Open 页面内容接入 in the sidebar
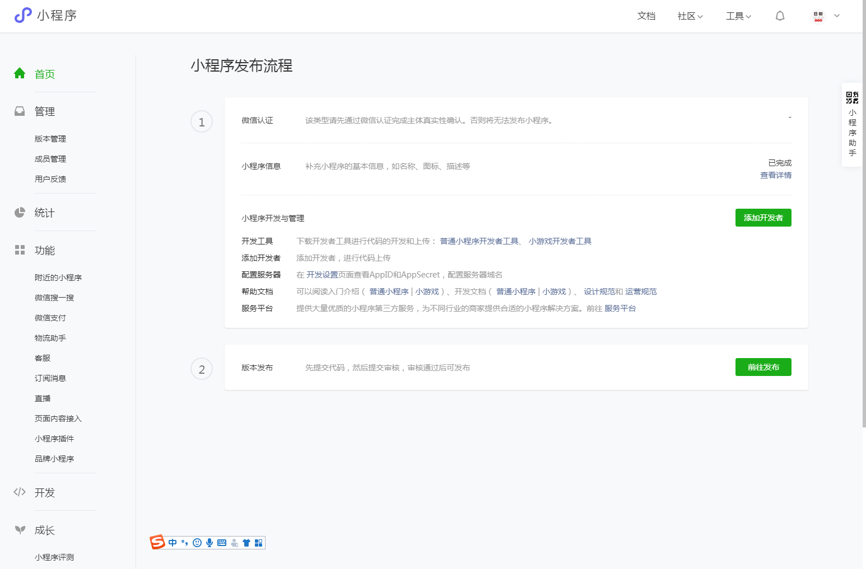 [x=58, y=418]
